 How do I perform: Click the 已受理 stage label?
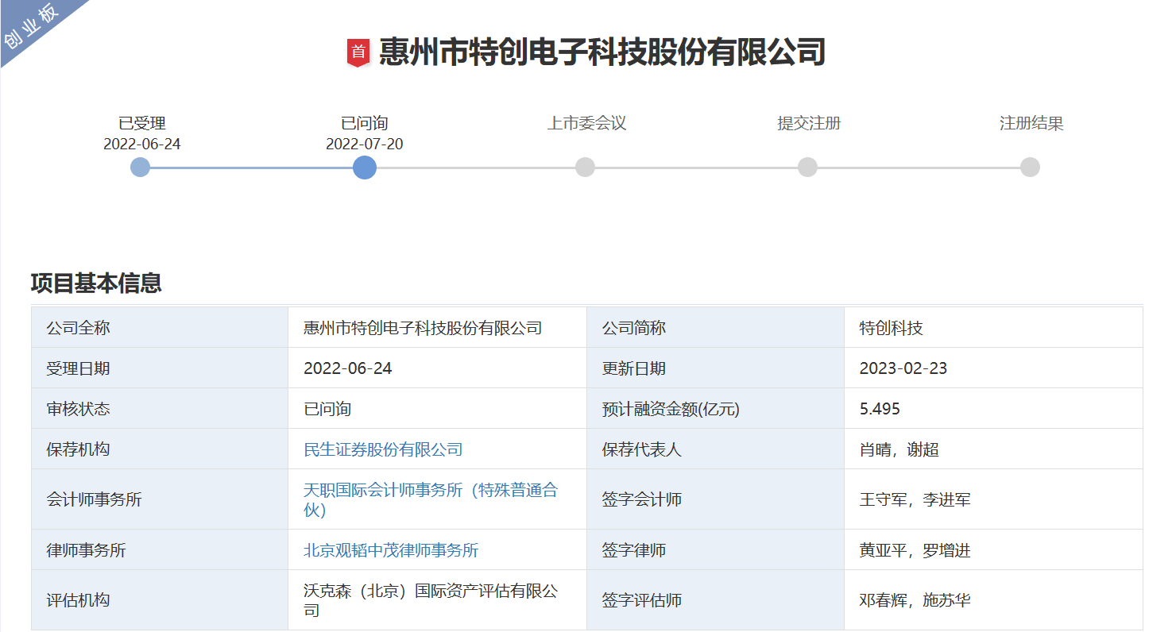pos(142,123)
